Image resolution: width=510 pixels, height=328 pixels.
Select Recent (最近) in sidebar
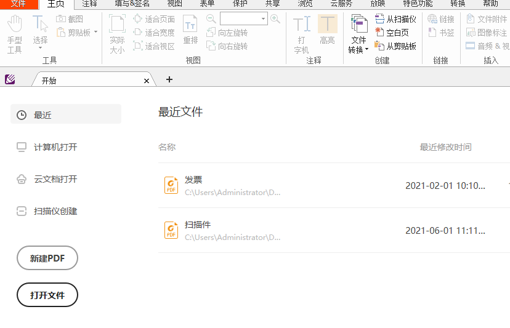click(x=66, y=114)
